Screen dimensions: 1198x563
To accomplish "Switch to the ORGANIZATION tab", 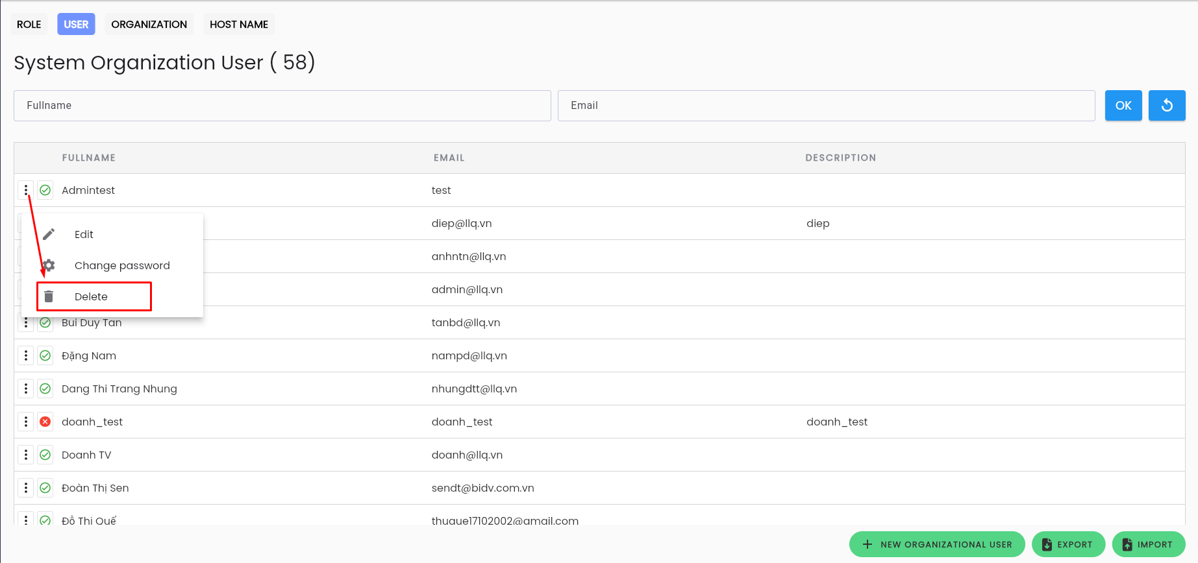I will (x=149, y=24).
